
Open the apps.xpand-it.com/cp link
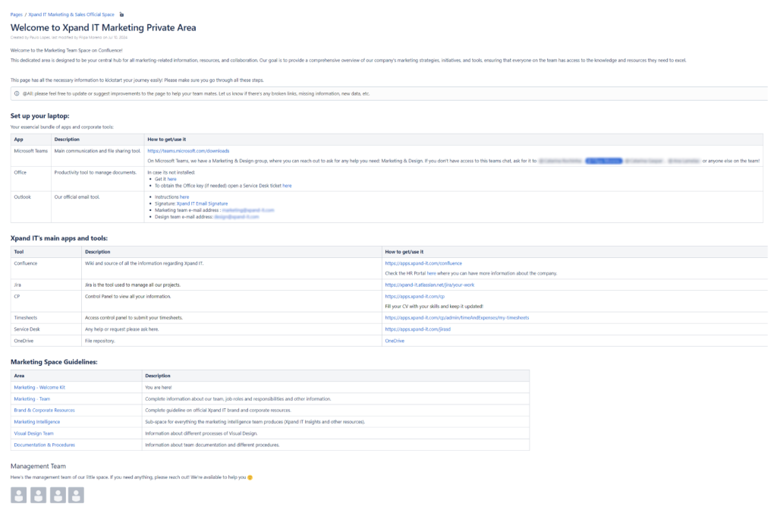(x=415, y=296)
